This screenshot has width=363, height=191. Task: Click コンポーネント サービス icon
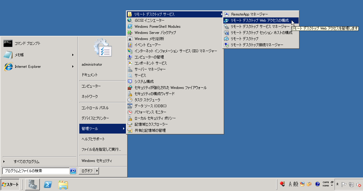(130, 63)
